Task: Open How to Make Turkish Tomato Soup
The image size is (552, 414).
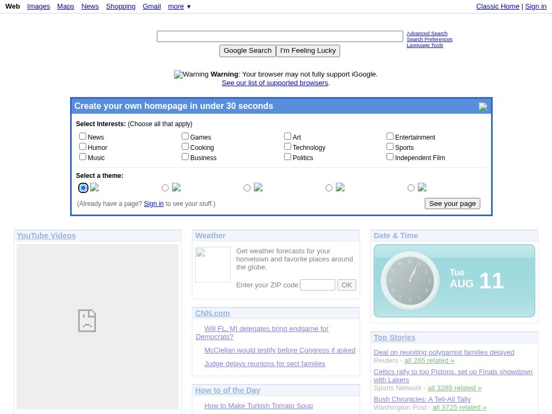Action: click(x=259, y=405)
